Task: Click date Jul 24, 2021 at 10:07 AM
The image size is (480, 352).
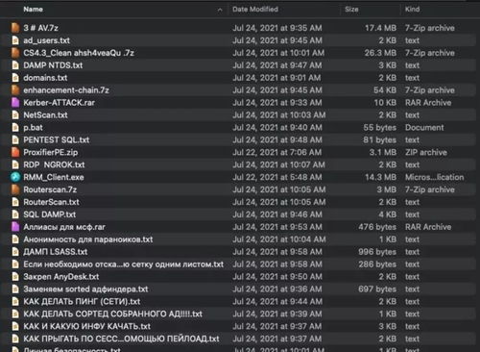Action: 278,164
